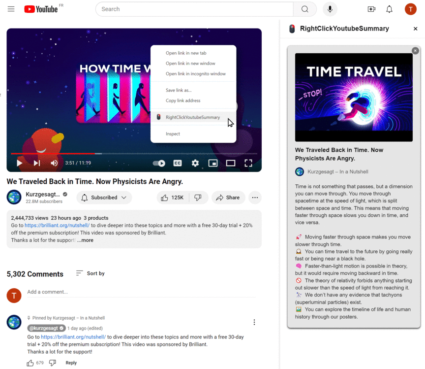
Task: Close the RightClickYoutubeSummary side panel
Action: click(x=415, y=29)
